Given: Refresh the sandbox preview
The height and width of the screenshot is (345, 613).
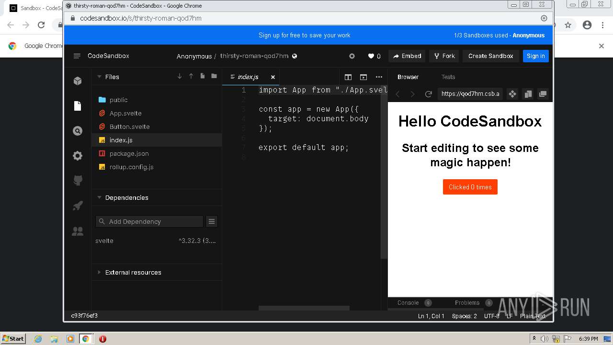Looking at the screenshot, I should 428,94.
